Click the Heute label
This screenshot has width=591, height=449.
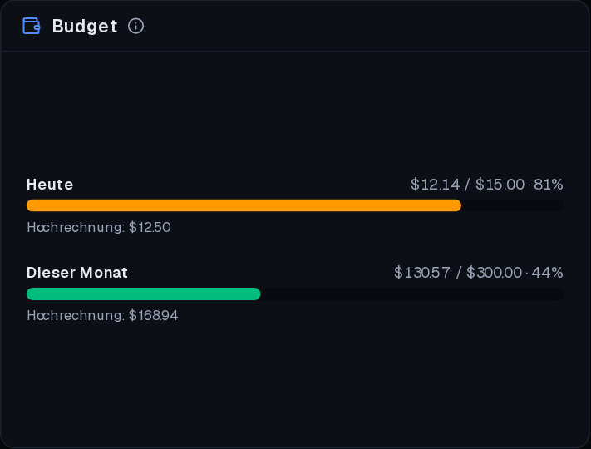pos(50,185)
